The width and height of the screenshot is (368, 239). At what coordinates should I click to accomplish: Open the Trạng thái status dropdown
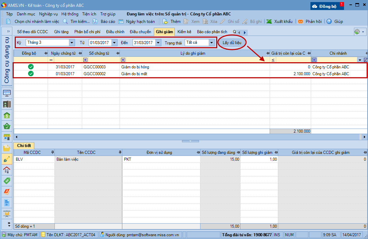tap(211, 43)
